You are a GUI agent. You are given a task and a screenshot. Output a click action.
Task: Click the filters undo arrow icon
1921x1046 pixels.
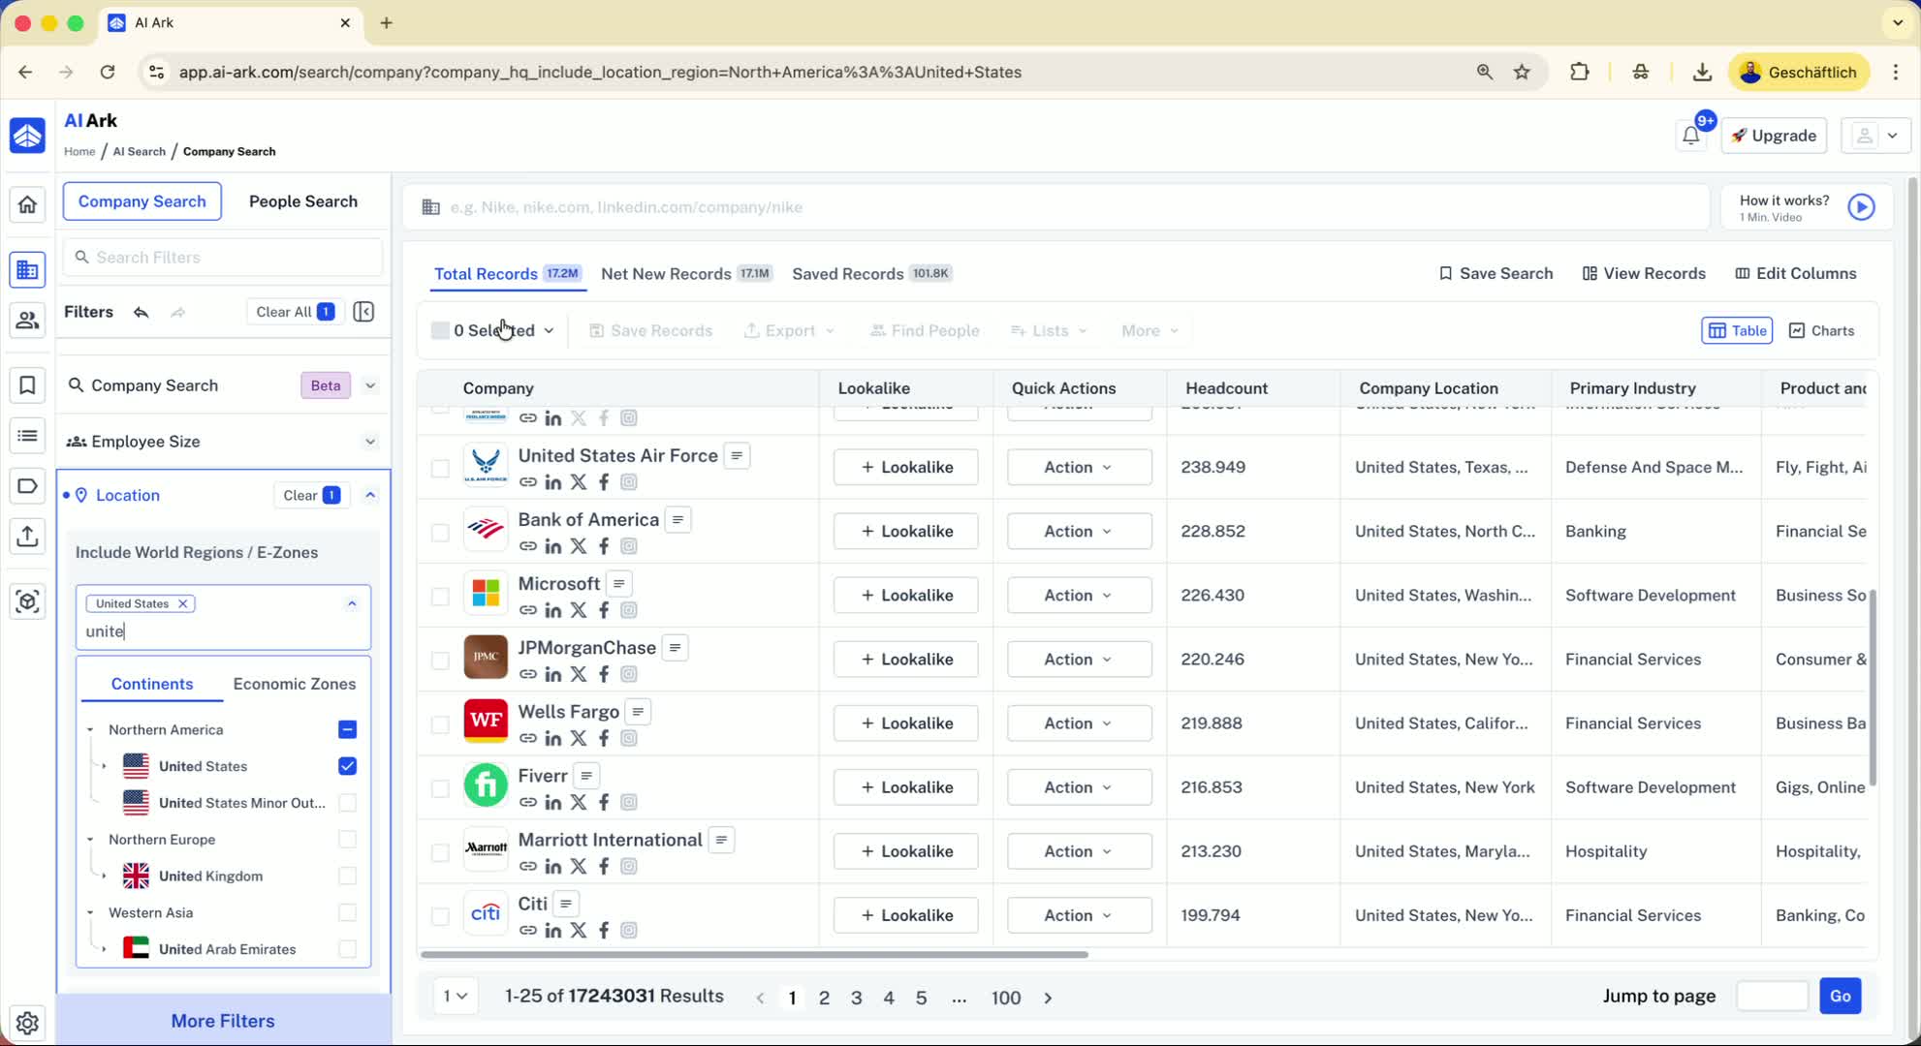[142, 312]
